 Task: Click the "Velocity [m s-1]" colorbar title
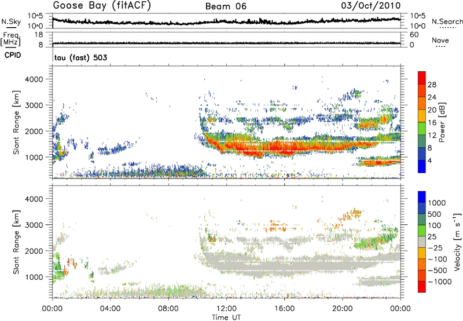tap(457, 241)
